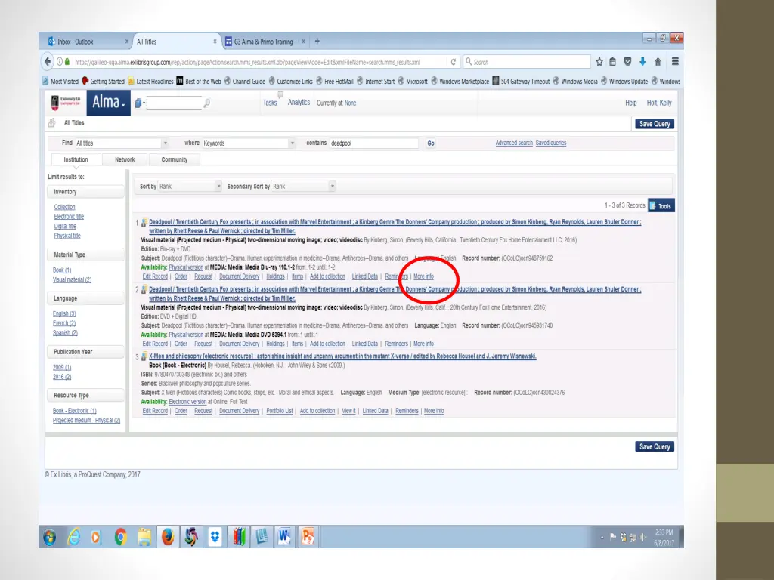Select the Network search scope tab

pyautogui.click(x=125, y=159)
